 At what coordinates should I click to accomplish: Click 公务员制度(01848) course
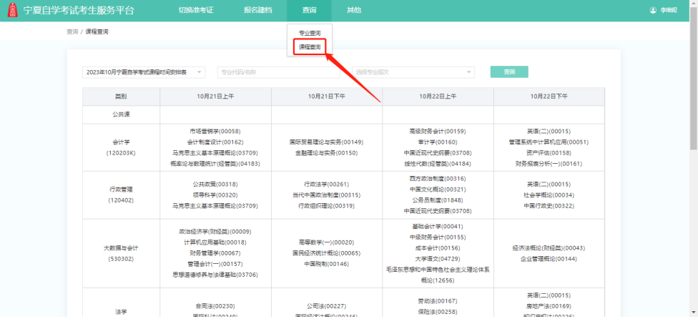438,200
